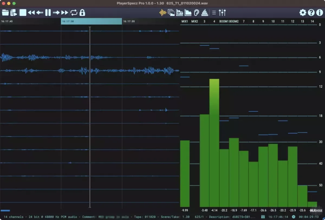Screen dimensions: 325x220
Task: Click the meter bar above -9.99
Action: (185, 174)
